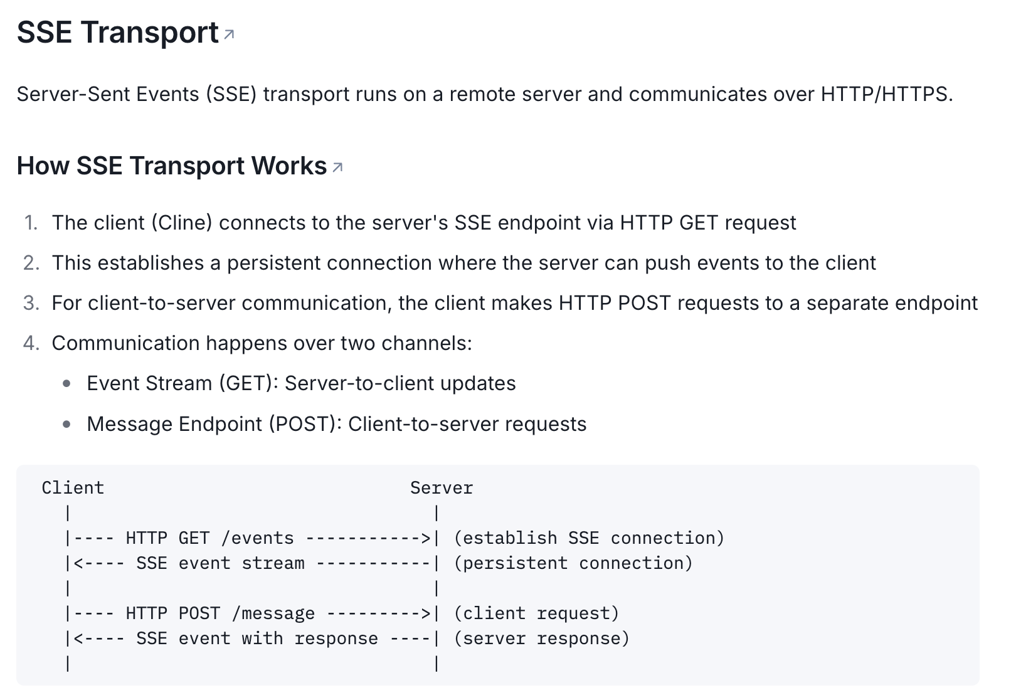Click the 'HTTP GET /events' diagram line

pyautogui.click(x=209, y=538)
